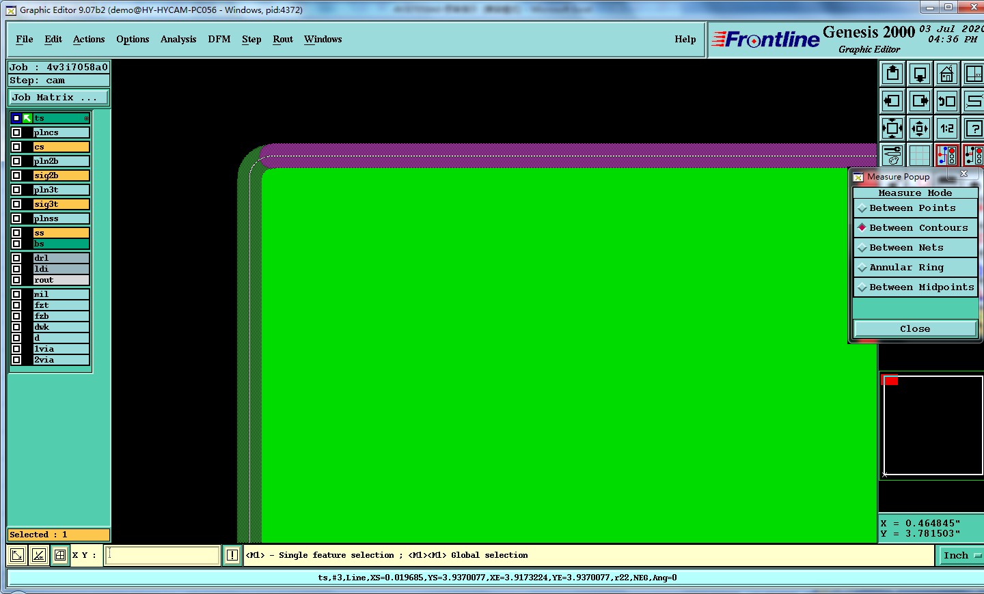Click the pan up view icon
This screenshot has width=984, height=594.
(x=892, y=74)
